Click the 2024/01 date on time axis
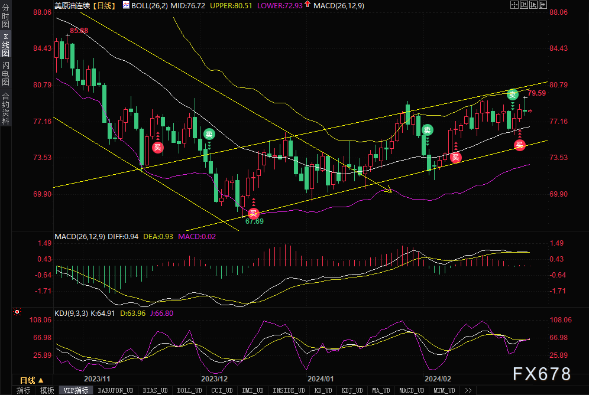The width and height of the screenshot is (589, 395). coord(321,379)
